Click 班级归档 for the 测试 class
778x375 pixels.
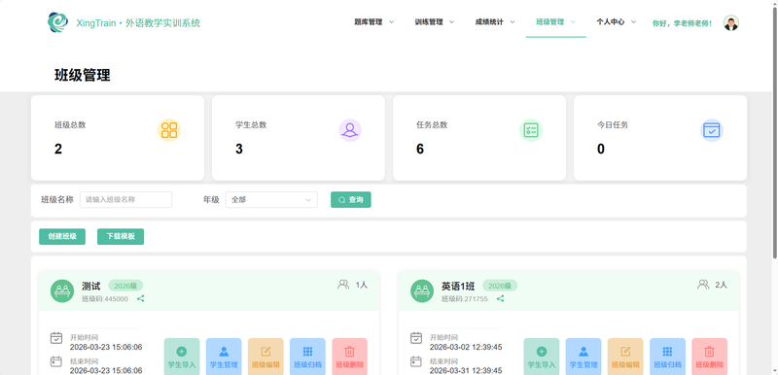click(x=307, y=357)
